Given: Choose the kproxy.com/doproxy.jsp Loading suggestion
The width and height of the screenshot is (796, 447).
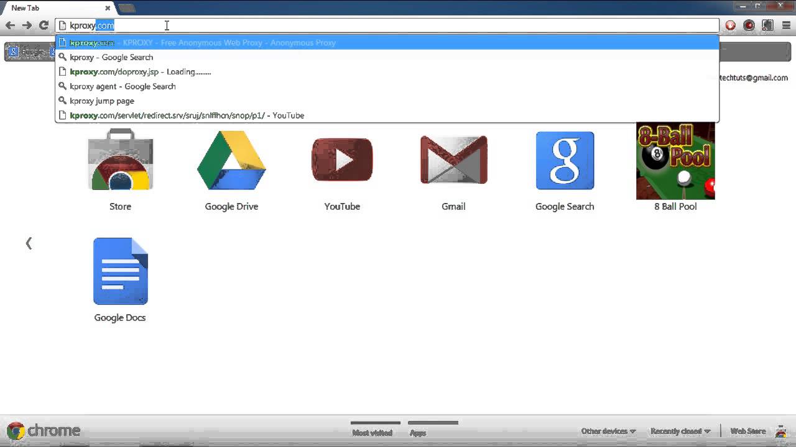Looking at the screenshot, I should pyautogui.click(x=387, y=72).
